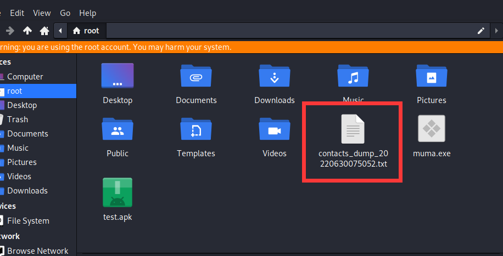The image size is (503, 256).
Task: Open the View menu
Action: coord(42,13)
